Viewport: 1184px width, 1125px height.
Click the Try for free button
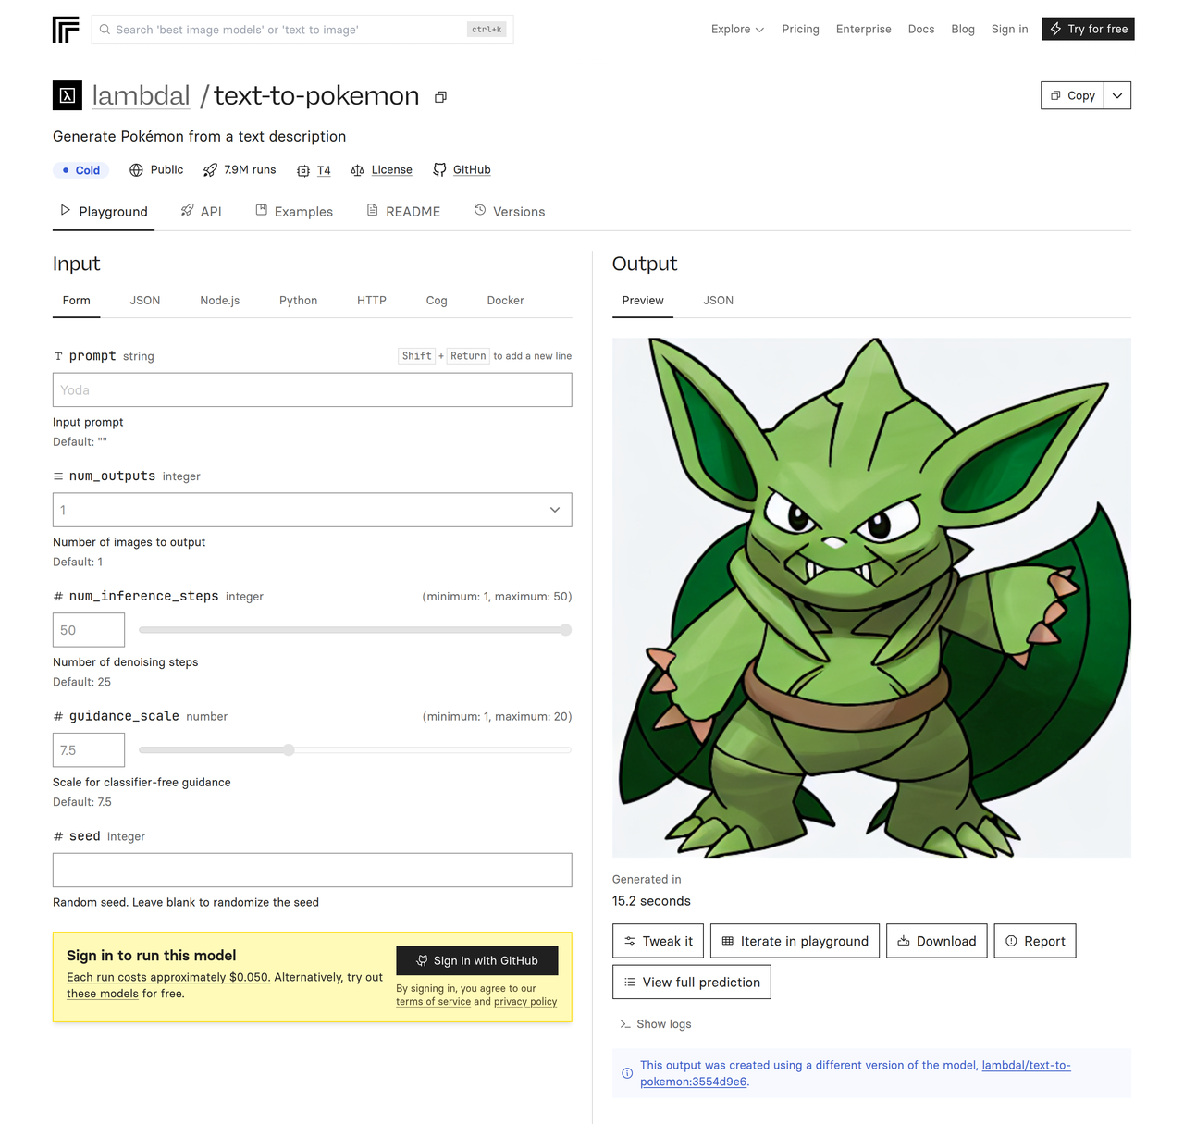point(1088,30)
